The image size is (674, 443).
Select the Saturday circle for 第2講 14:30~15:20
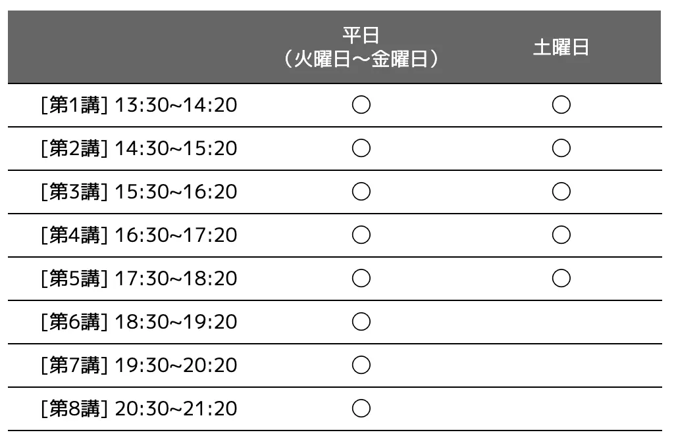pyautogui.click(x=561, y=149)
